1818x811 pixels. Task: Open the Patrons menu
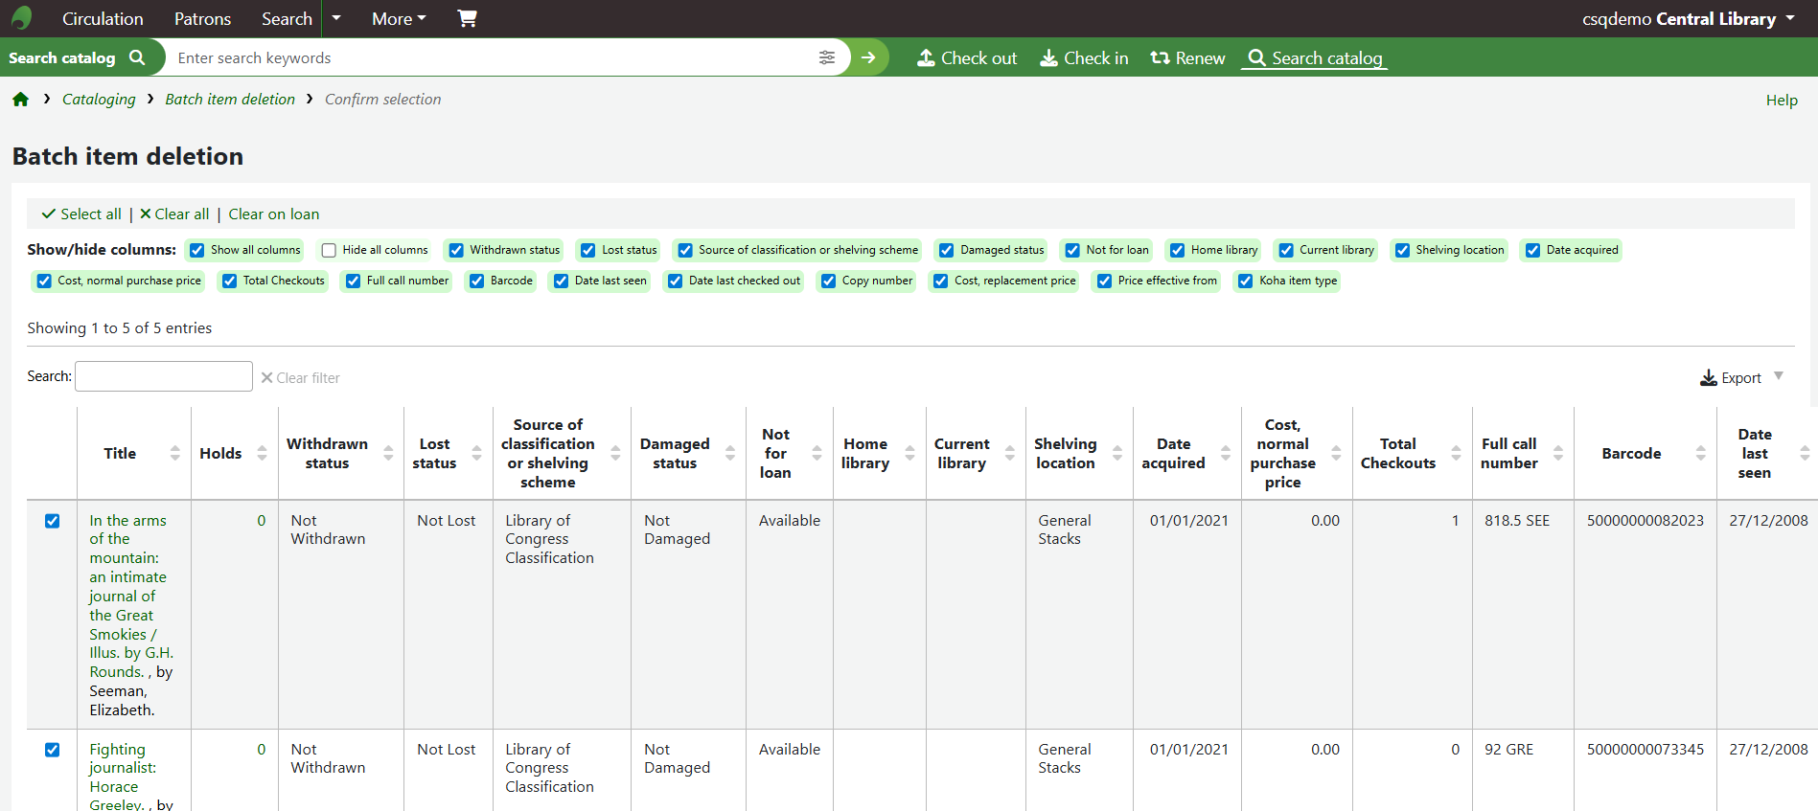(x=202, y=18)
